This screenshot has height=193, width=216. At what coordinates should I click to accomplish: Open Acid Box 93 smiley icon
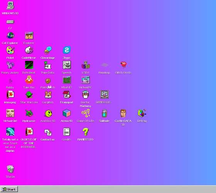pyautogui.click(x=48, y=113)
